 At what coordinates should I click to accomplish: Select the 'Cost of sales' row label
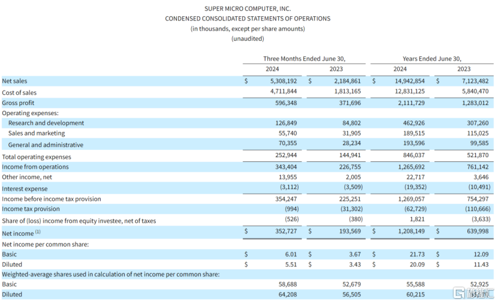point(19,93)
